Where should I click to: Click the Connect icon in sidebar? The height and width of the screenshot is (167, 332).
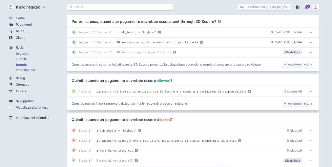[x=11, y=85]
